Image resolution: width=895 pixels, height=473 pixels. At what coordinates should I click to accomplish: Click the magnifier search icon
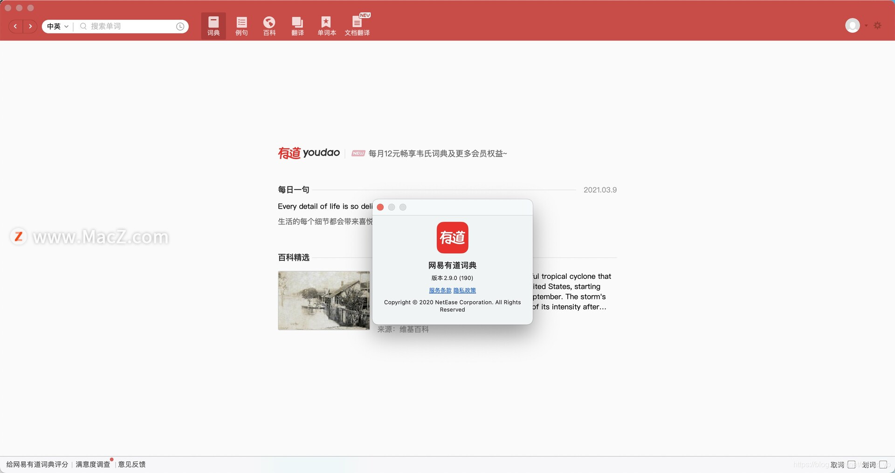(x=83, y=27)
